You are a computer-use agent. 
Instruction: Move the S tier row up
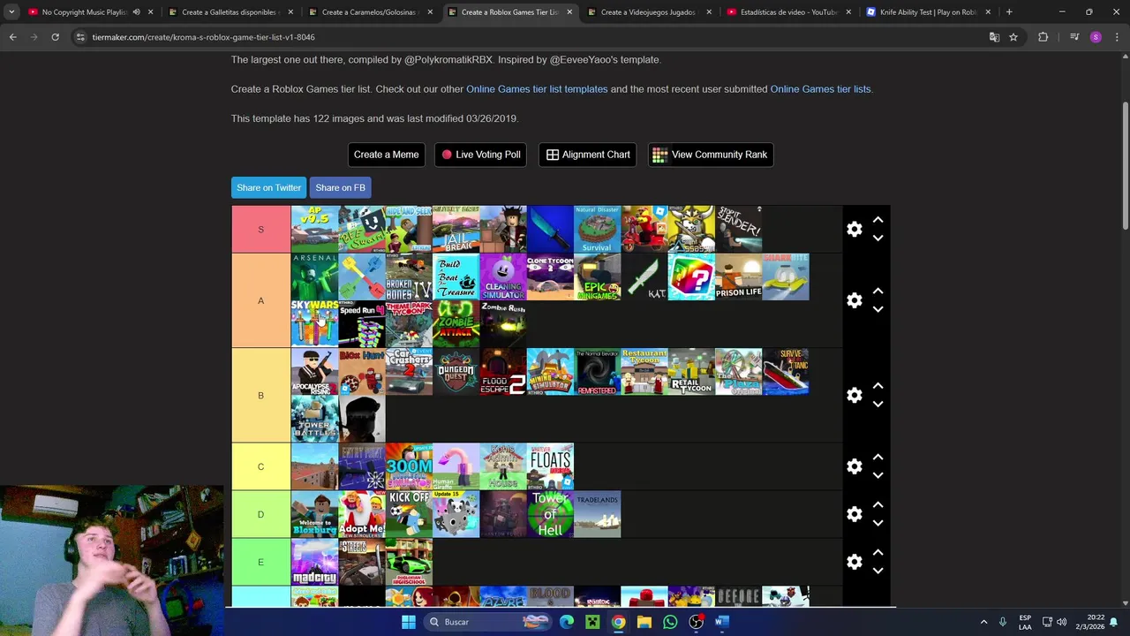click(878, 220)
